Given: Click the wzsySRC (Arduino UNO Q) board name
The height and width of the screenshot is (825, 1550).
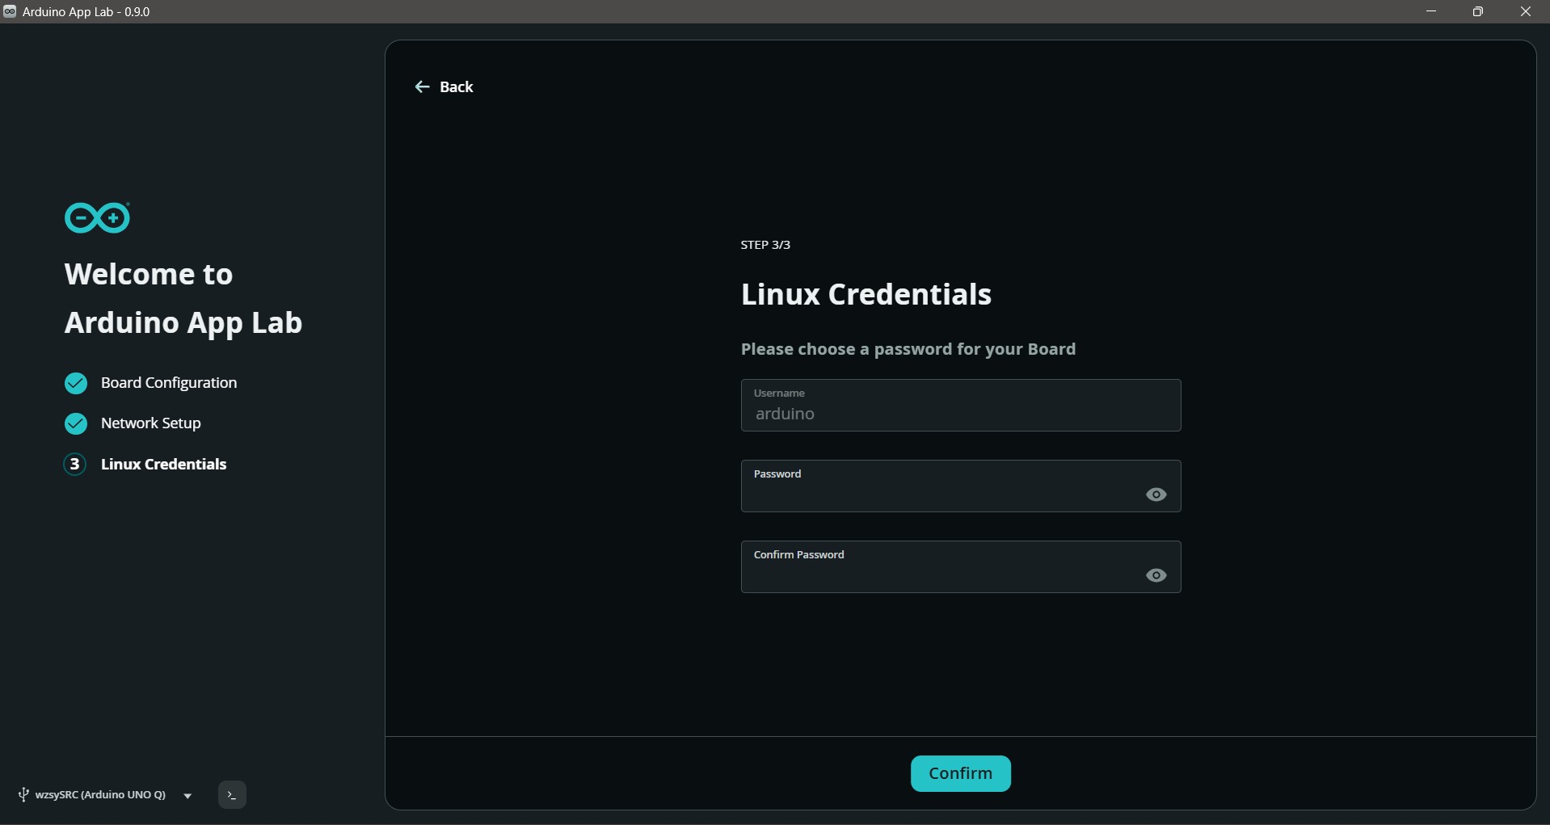Looking at the screenshot, I should (100, 795).
